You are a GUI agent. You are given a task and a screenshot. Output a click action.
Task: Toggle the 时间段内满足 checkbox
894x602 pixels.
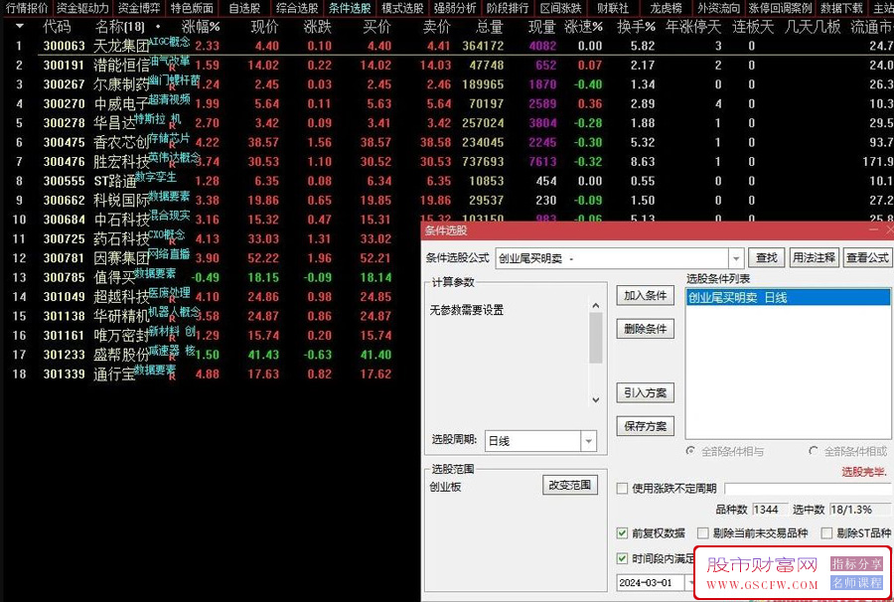pos(623,558)
